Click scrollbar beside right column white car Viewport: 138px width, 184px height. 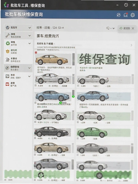(132, 116)
